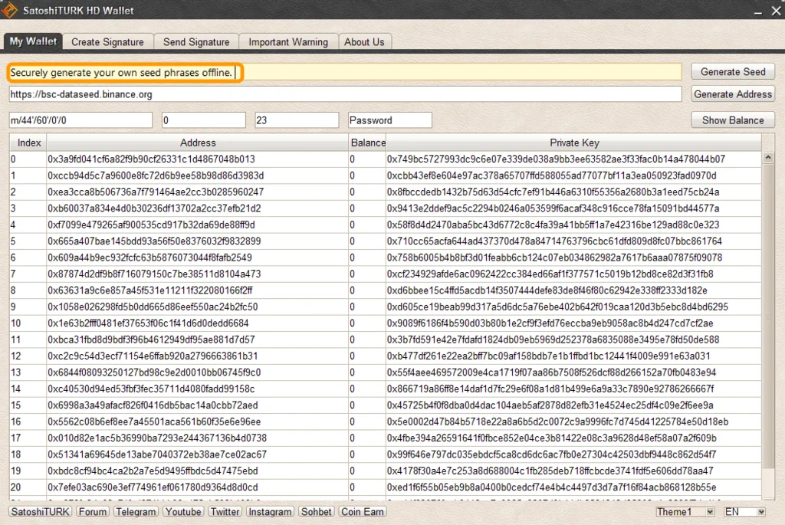Focus the seed phrase input field

[x=346, y=73]
